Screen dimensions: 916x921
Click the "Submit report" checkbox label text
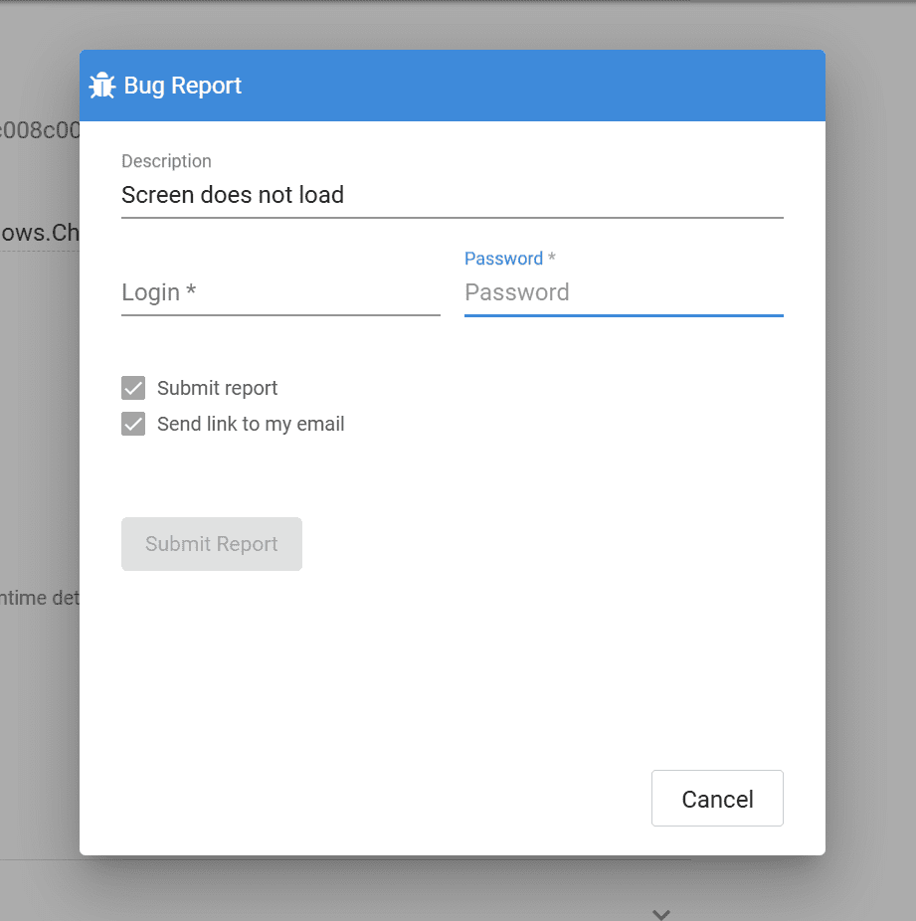pos(218,388)
